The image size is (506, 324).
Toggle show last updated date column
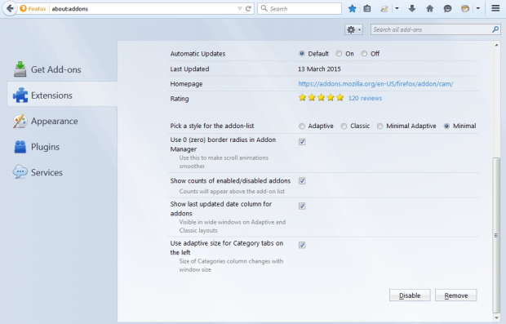[x=302, y=206]
